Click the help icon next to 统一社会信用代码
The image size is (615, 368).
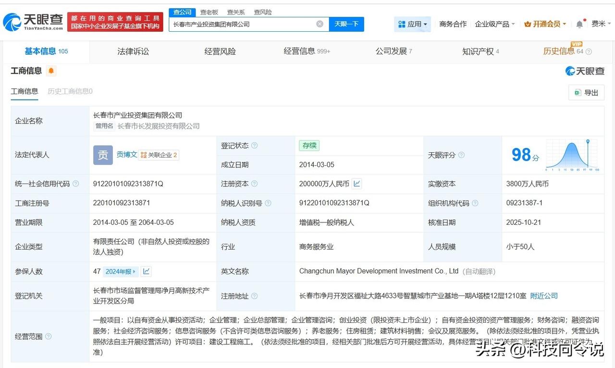coord(75,184)
